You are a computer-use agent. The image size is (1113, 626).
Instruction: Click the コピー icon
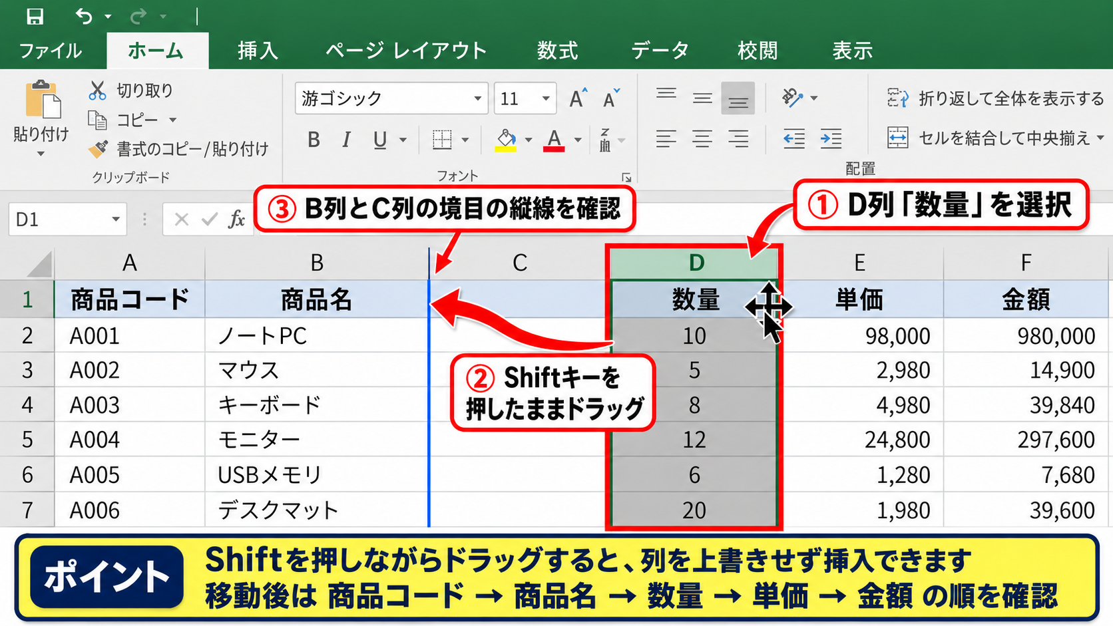98,120
